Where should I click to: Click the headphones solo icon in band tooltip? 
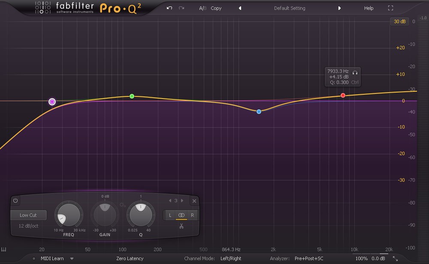[355, 73]
